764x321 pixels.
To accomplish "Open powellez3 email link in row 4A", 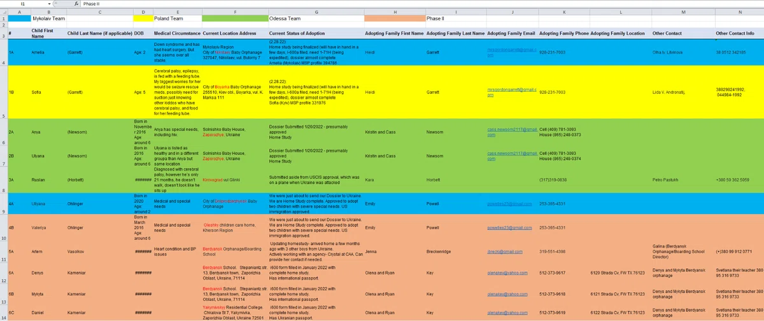I will 509,203.
